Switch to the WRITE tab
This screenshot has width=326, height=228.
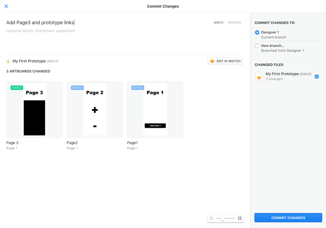[219, 23]
